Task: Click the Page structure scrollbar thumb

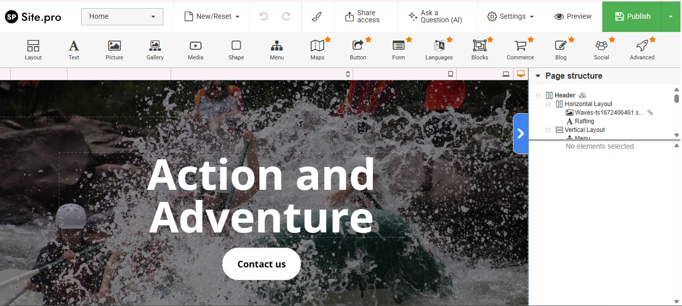Action: click(676, 98)
